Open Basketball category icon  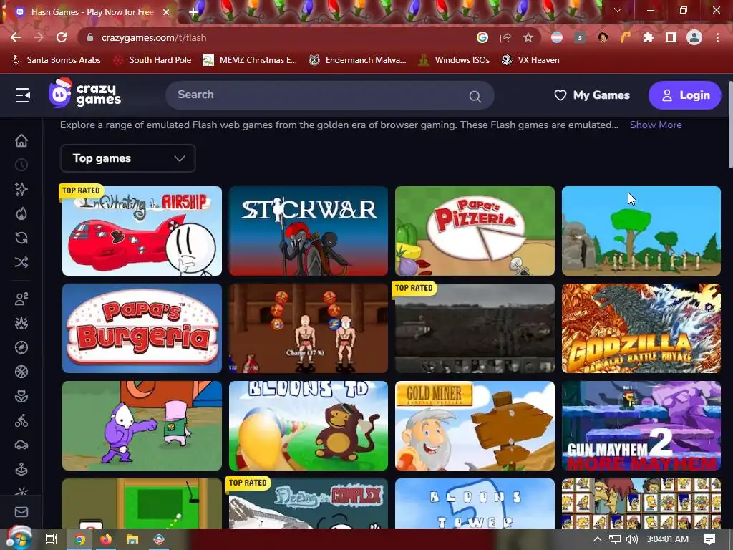point(21,372)
